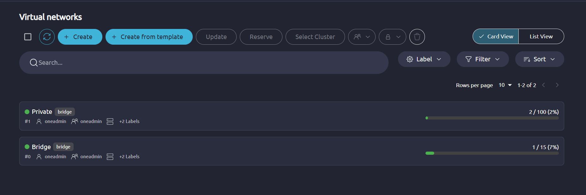Click the trash delete icon button
This screenshot has height=195, width=586.
[417, 37]
